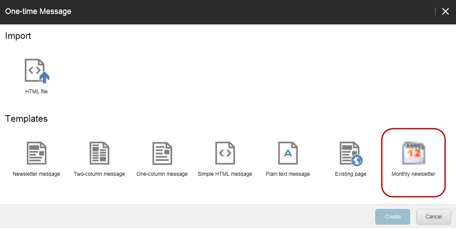Image resolution: width=456 pixels, height=229 pixels.
Task: Click the 'Existing page' label
Action: 350,174
